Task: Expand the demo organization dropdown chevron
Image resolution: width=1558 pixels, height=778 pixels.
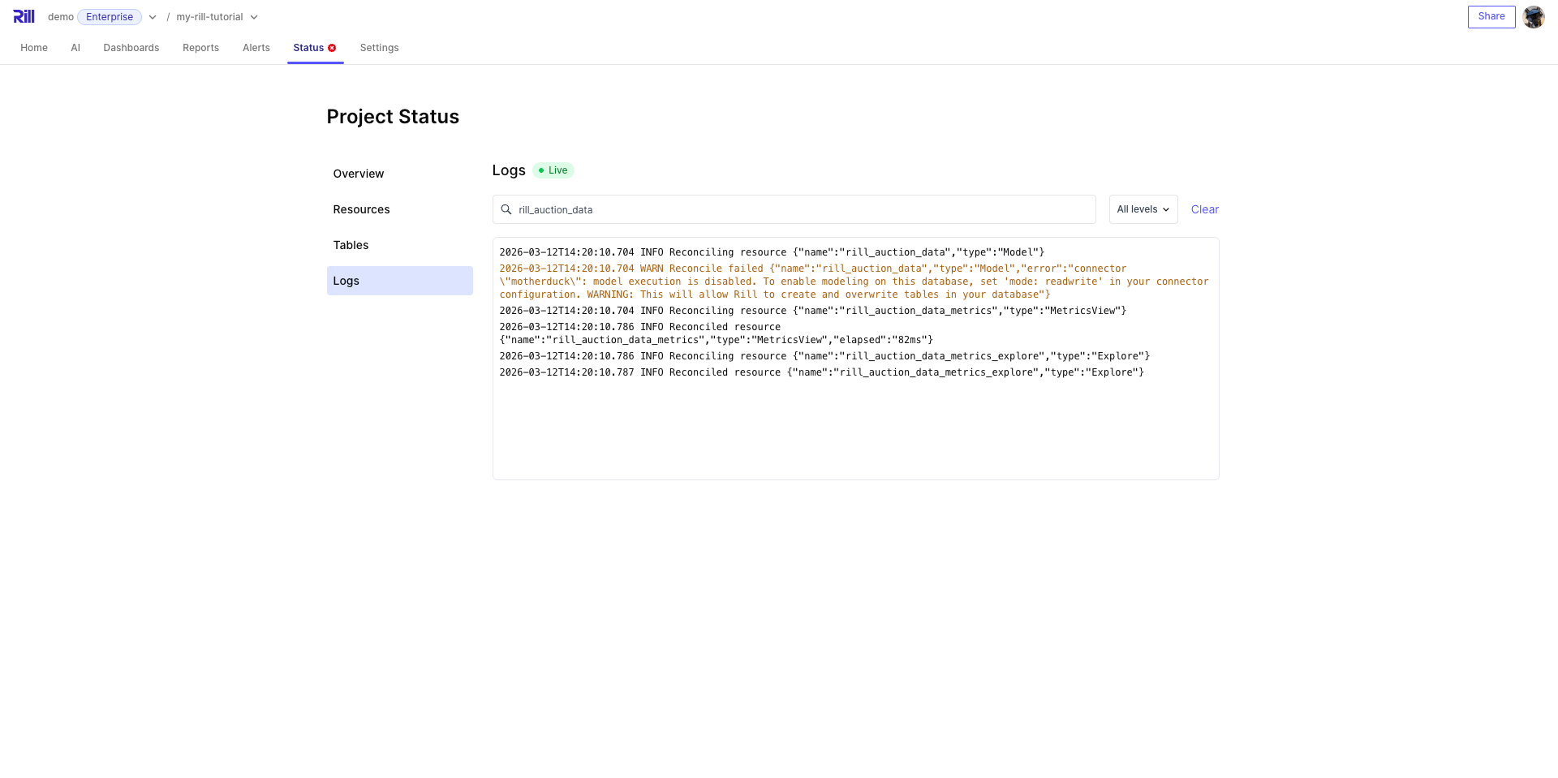Action: [153, 17]
